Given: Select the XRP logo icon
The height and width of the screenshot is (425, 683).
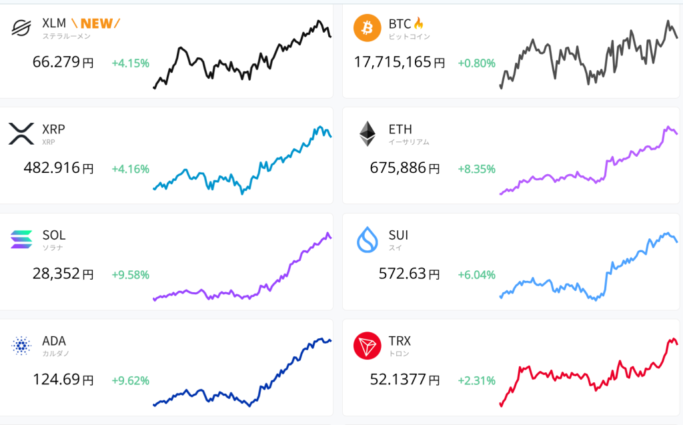Looking at the screenshot, I should tap(21, 133).
